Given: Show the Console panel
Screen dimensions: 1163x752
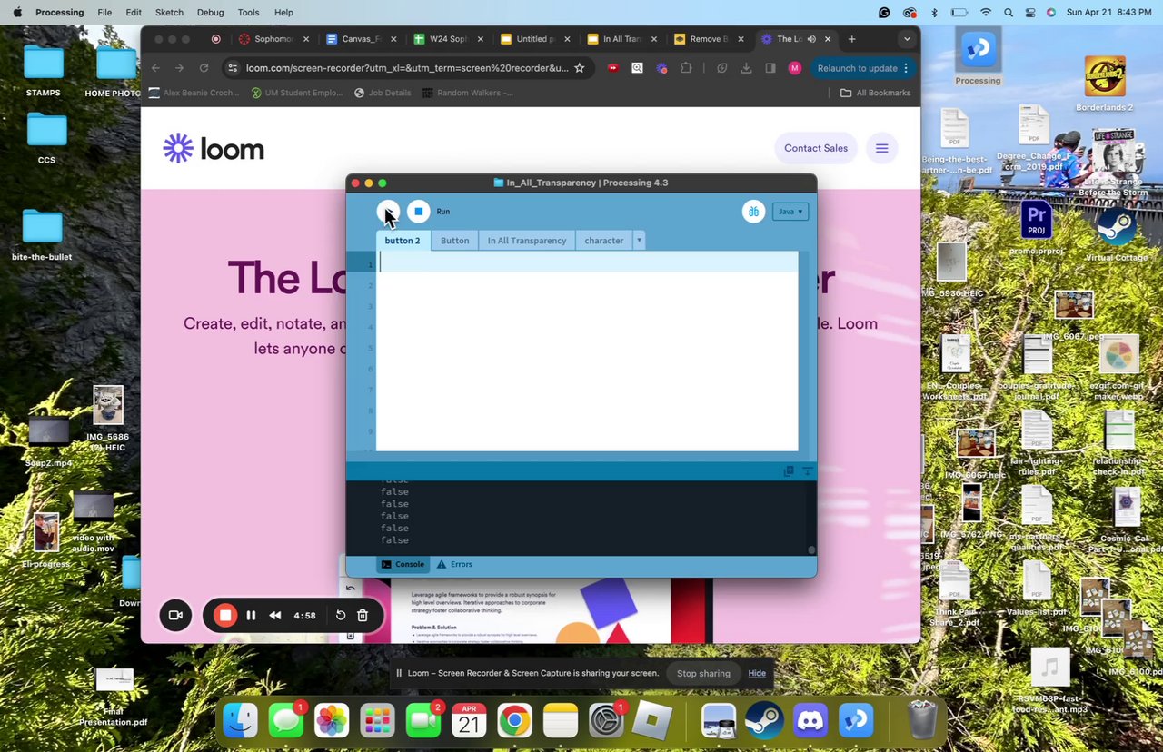Looking at the screenshot, I should [403, 564].
